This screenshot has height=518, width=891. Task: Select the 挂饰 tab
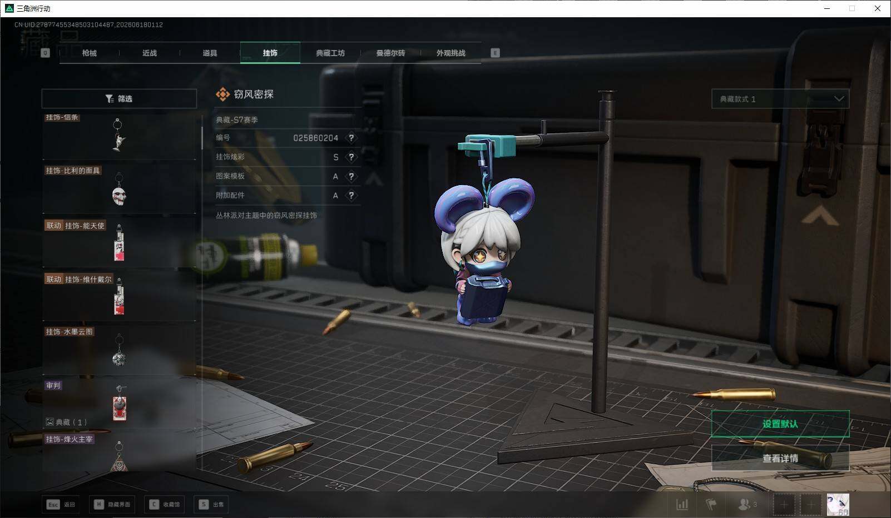coord(270,53)
